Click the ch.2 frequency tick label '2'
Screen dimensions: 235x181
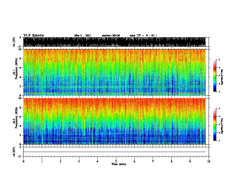[x=20, y=135]
